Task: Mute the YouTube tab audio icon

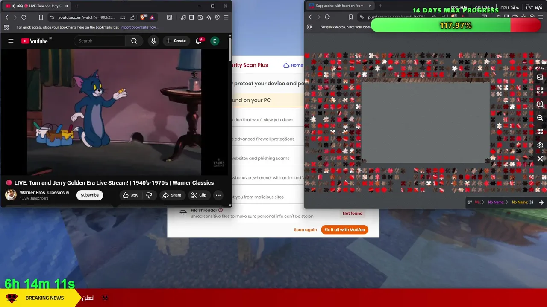Action: coord(13,6)
